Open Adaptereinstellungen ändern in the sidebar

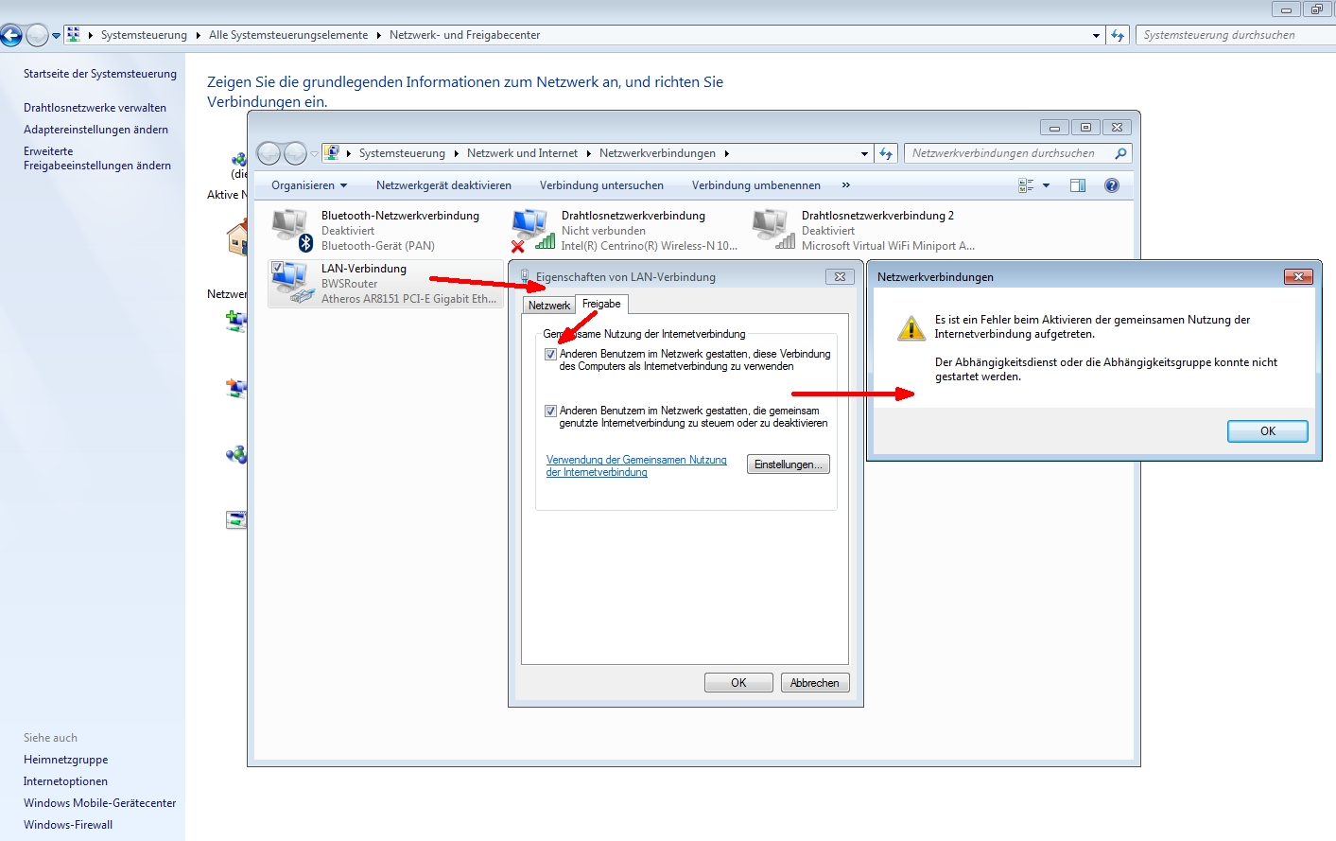click(x=95, y=130)
